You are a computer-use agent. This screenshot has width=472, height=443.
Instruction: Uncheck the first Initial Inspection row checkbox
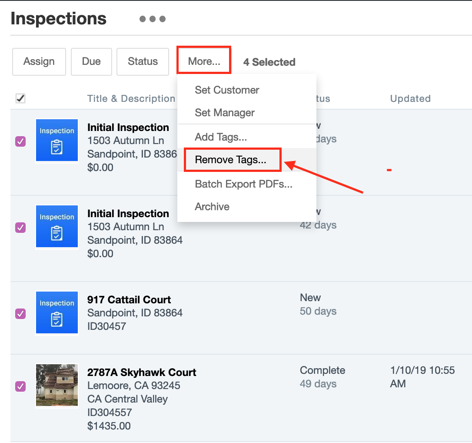tap(20, 141)
